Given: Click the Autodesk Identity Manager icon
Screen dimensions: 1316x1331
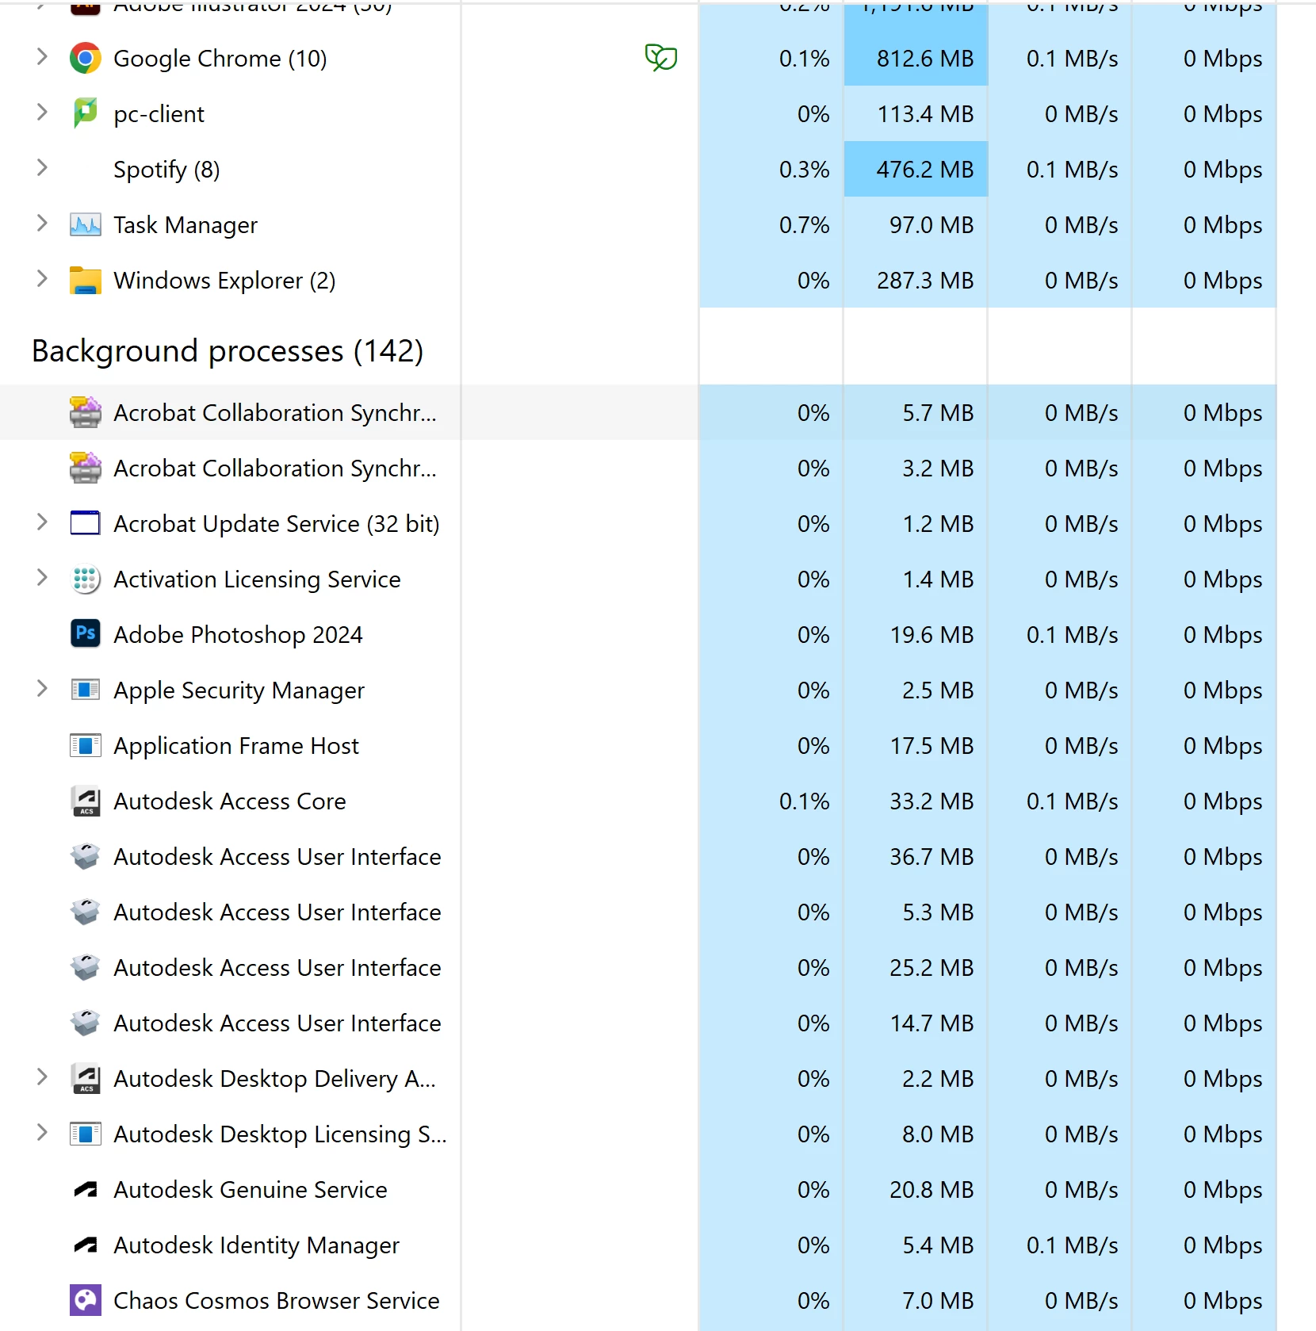Looking at the screenshot, I should coord(85,1245).
